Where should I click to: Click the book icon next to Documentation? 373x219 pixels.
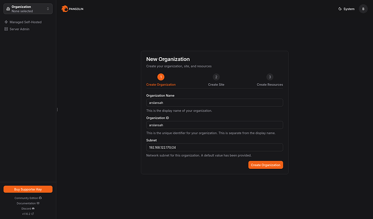pos(38,203)
